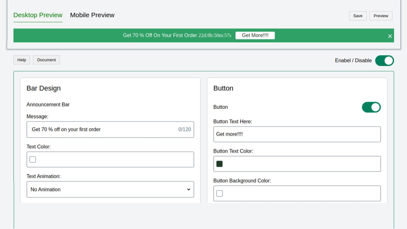Open the Button Background Color swatch
The image size is (407, 229).
[219, 193]
